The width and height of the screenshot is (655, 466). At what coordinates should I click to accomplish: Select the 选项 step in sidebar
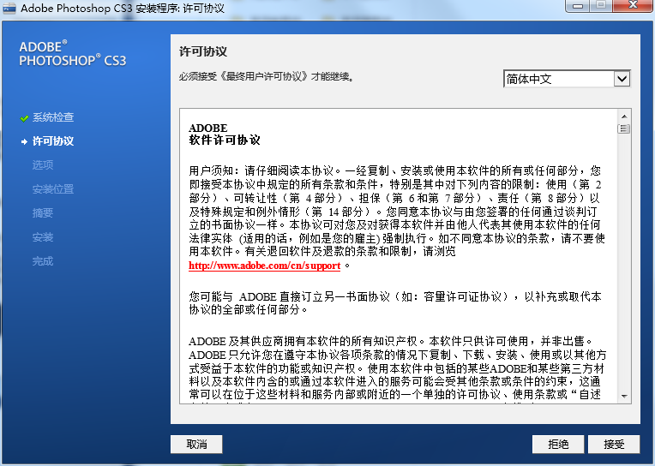(x=43, y=165)
